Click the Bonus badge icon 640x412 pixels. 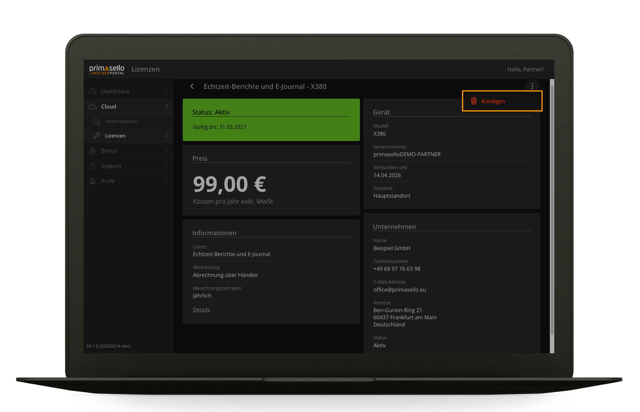tap(93, 151)
